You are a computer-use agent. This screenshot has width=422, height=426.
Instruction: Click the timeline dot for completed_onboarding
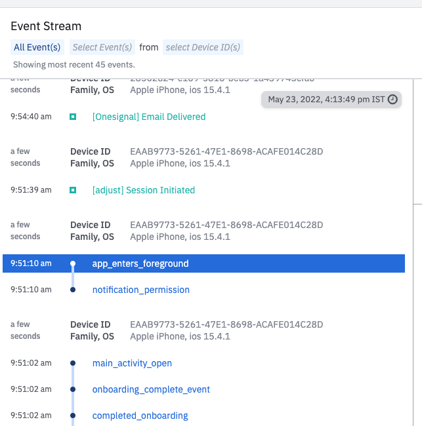click(73, 416)
